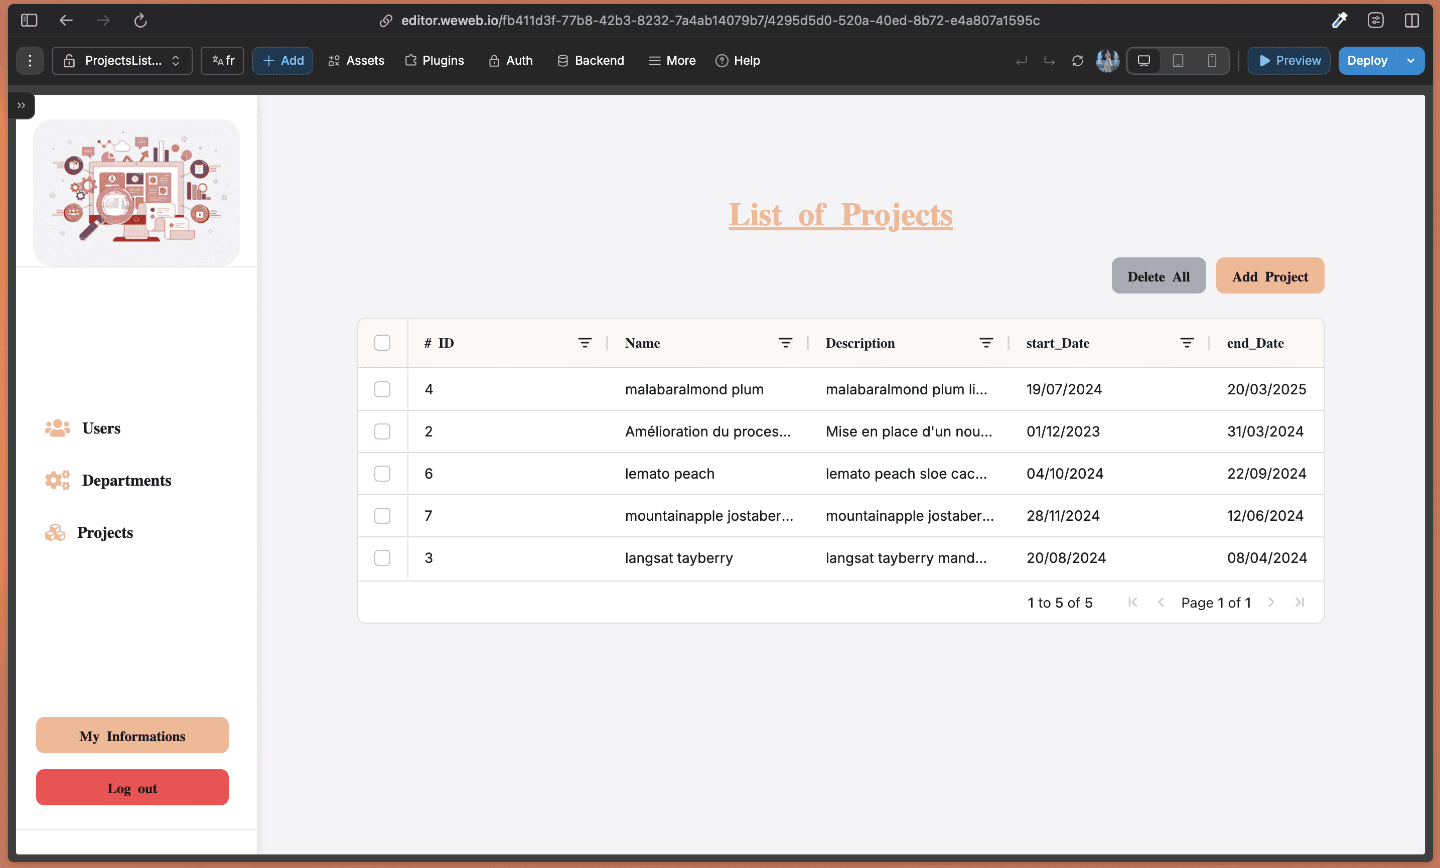Open the Assets menu

(356, 60)
